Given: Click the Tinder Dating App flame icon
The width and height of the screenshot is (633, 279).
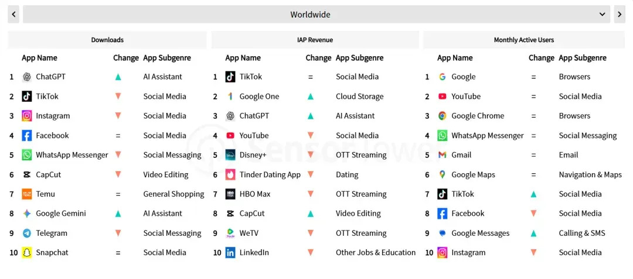Looking at the screenshot, I should (230, 175).
